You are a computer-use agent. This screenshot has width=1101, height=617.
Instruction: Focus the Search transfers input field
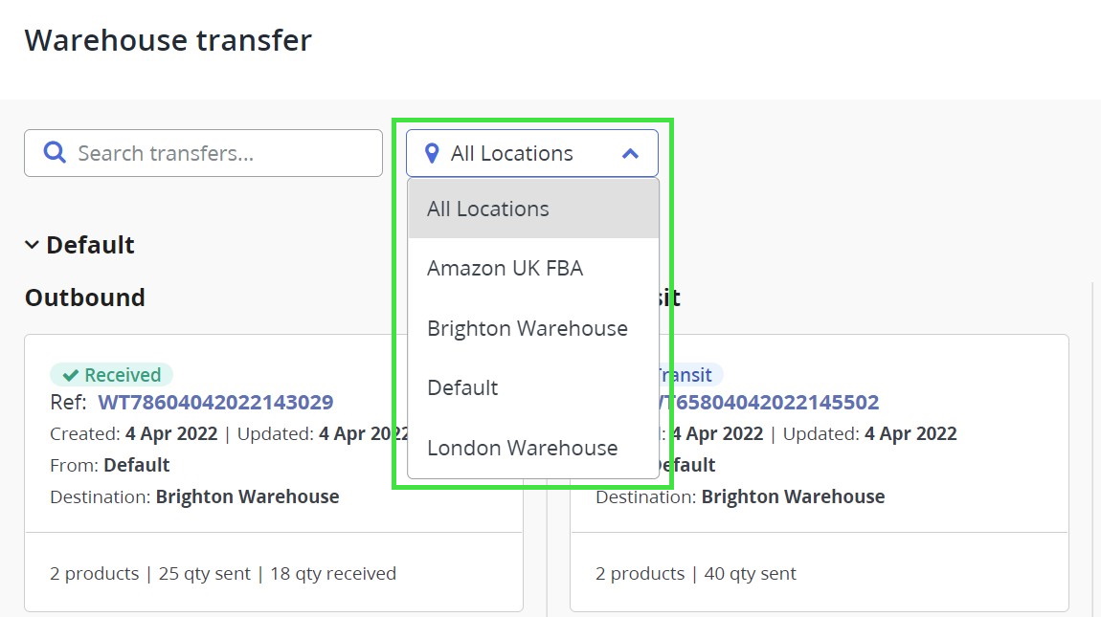point(220,153)
